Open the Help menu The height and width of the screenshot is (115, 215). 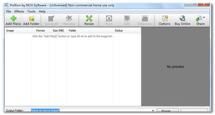click(42, 12)
